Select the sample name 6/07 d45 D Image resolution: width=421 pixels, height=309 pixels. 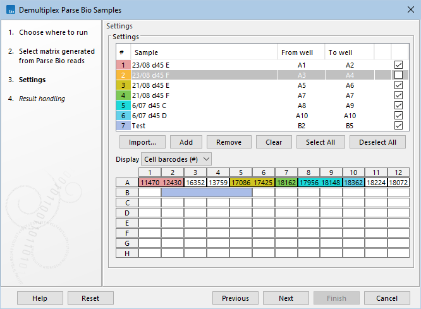pos(149,116)
